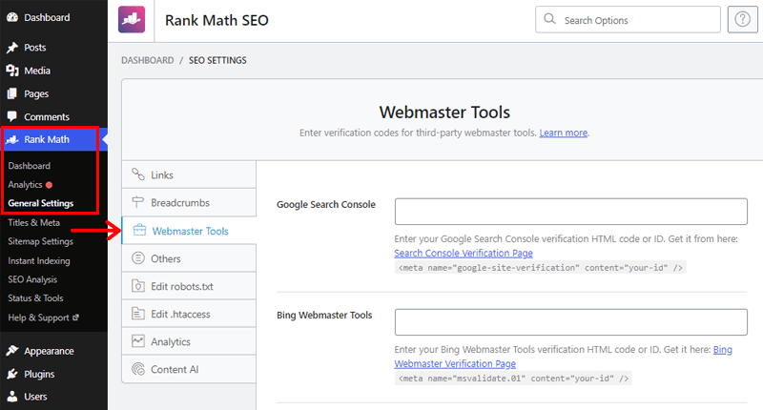The height and width of the screenshot is (410, 763).
Task: Click the google-site-verification meta code snippet
Action: tap(540, 268)
